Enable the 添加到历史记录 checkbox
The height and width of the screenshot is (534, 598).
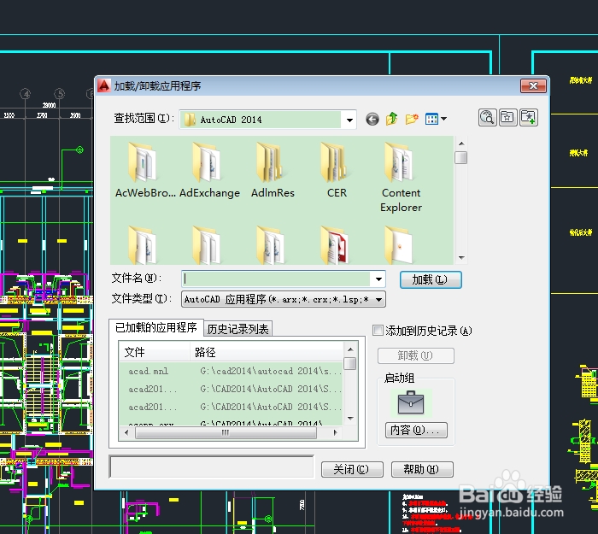click(378, 331)
